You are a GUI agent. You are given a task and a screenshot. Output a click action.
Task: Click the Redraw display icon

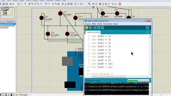(x=18, y=4)
